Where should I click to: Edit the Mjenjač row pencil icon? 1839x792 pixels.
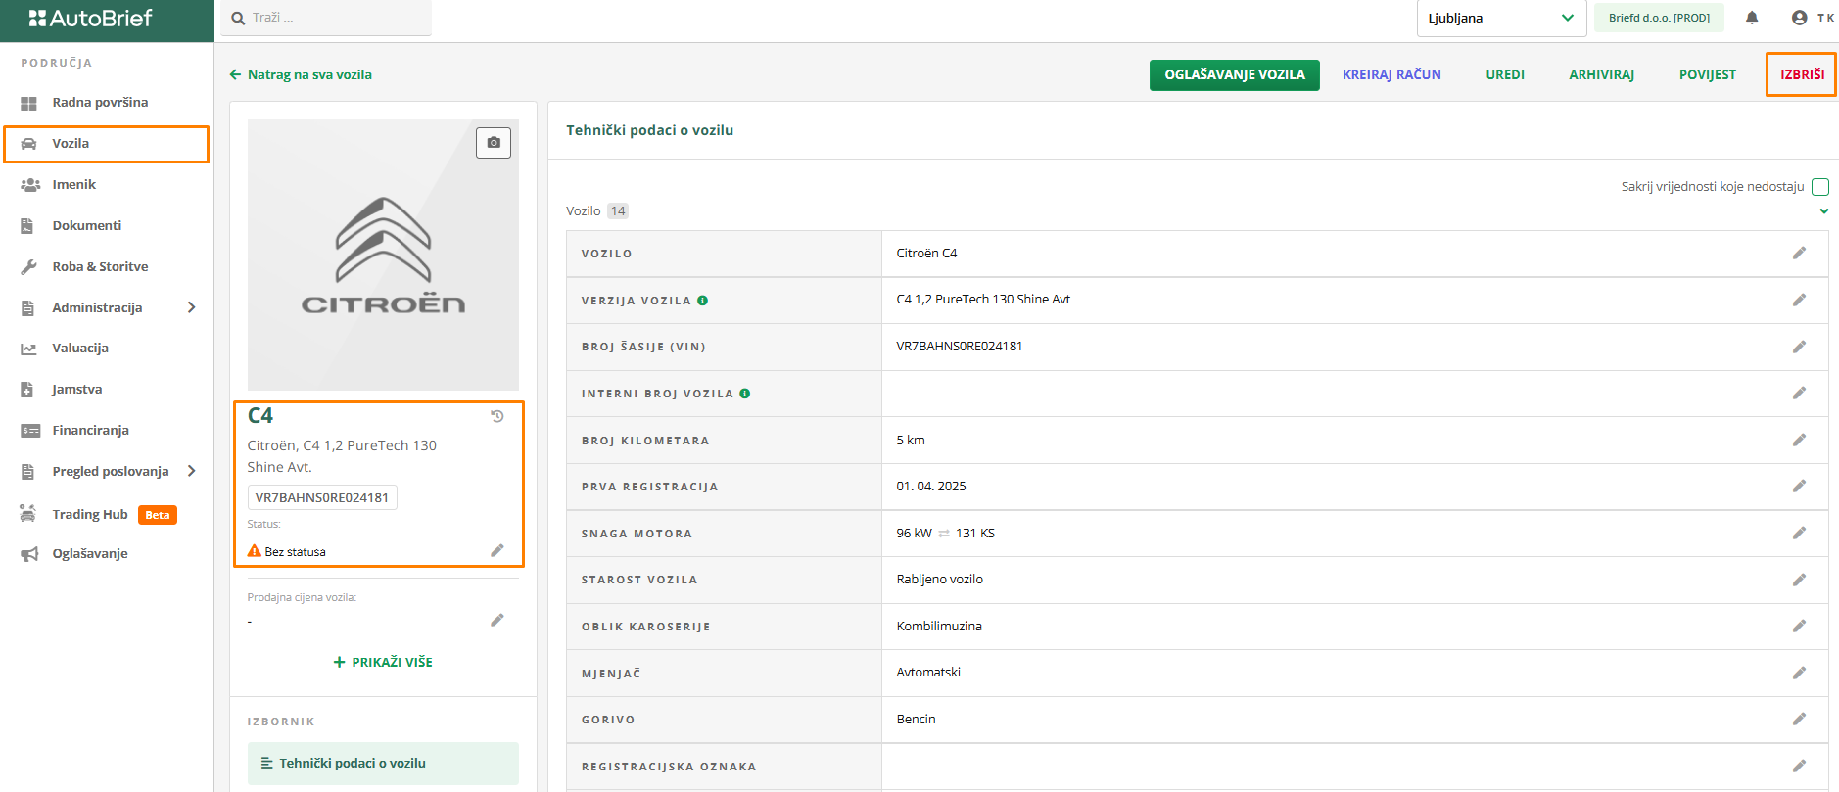[1799, 673]
